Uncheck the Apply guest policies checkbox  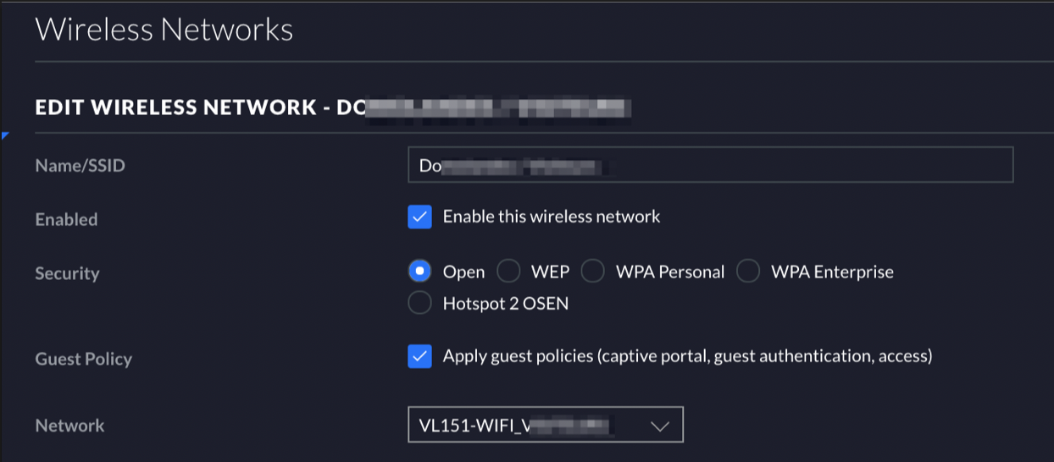419,356
